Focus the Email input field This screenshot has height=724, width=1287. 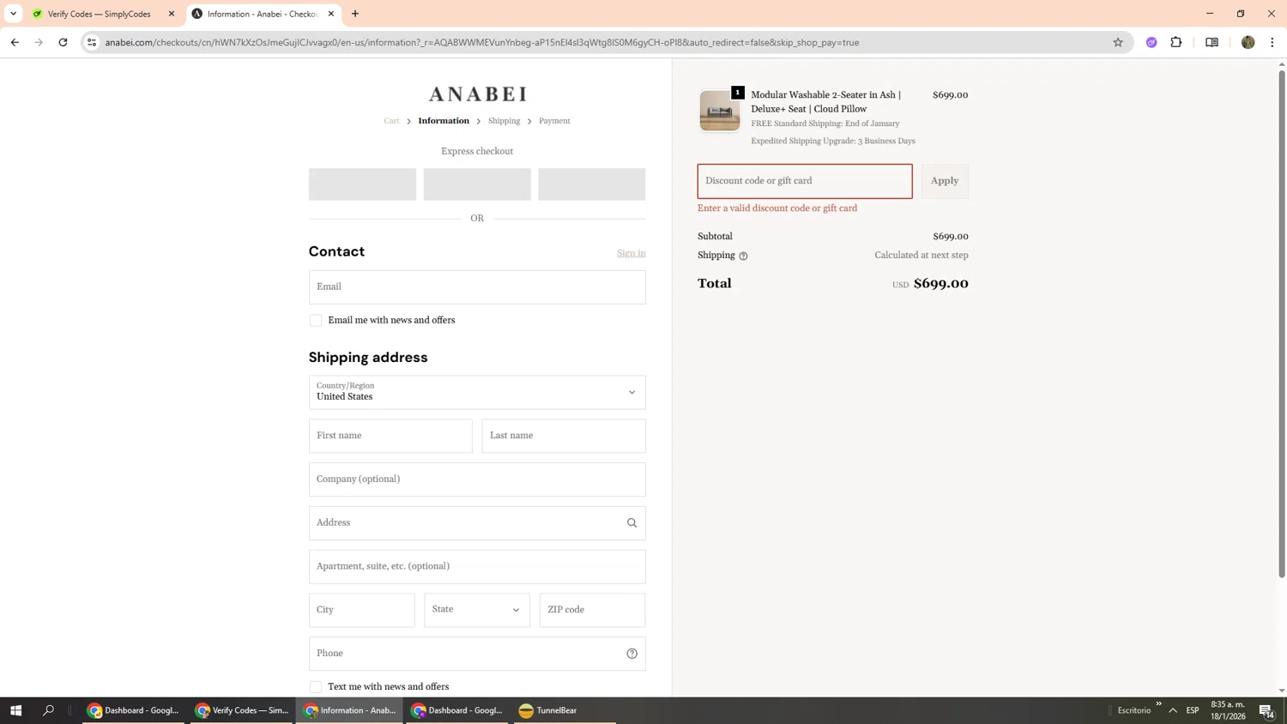pos(477,287)
